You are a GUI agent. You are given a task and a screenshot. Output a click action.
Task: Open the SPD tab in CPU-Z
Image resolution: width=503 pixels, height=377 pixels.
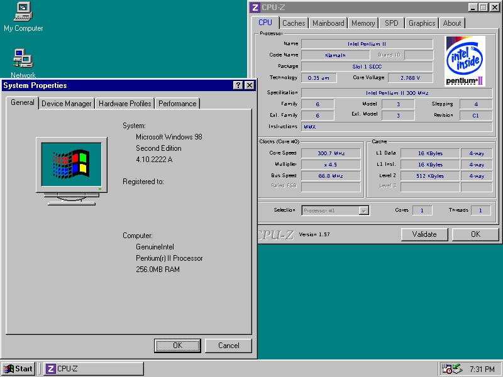pyautogui.click(x=391, y=23)
